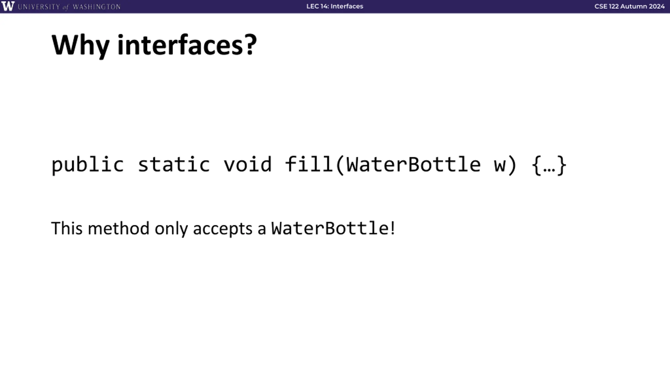Click the question mark in the title
Screen dimensions: 670x377
pyautogui.click(x=251, y=45)
